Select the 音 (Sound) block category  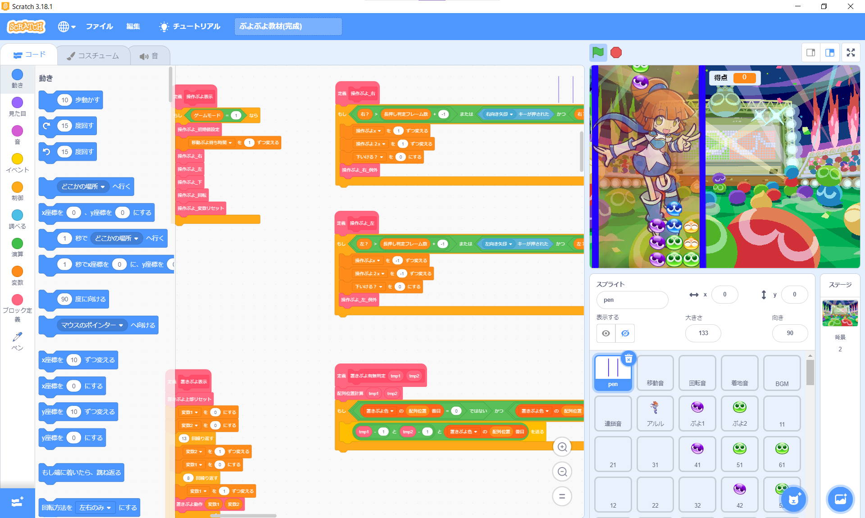pos(17,135)
